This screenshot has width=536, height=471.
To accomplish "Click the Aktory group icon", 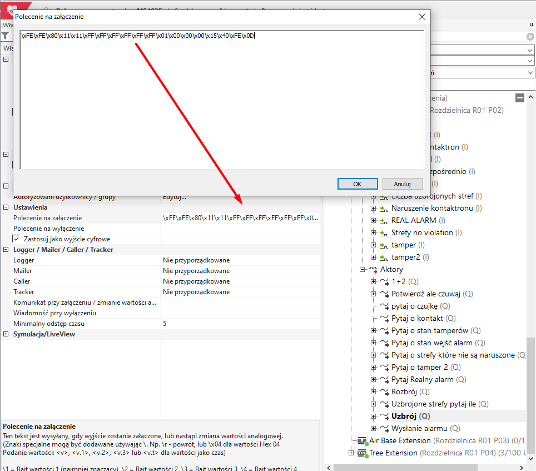I will pyautogui.click(x=373, y=269).
